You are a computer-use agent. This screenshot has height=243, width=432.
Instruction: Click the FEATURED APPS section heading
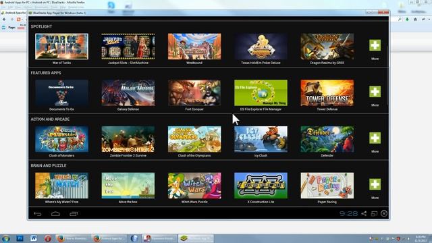(46, 73)
